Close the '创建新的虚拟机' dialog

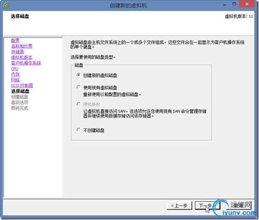click(247, 4)
